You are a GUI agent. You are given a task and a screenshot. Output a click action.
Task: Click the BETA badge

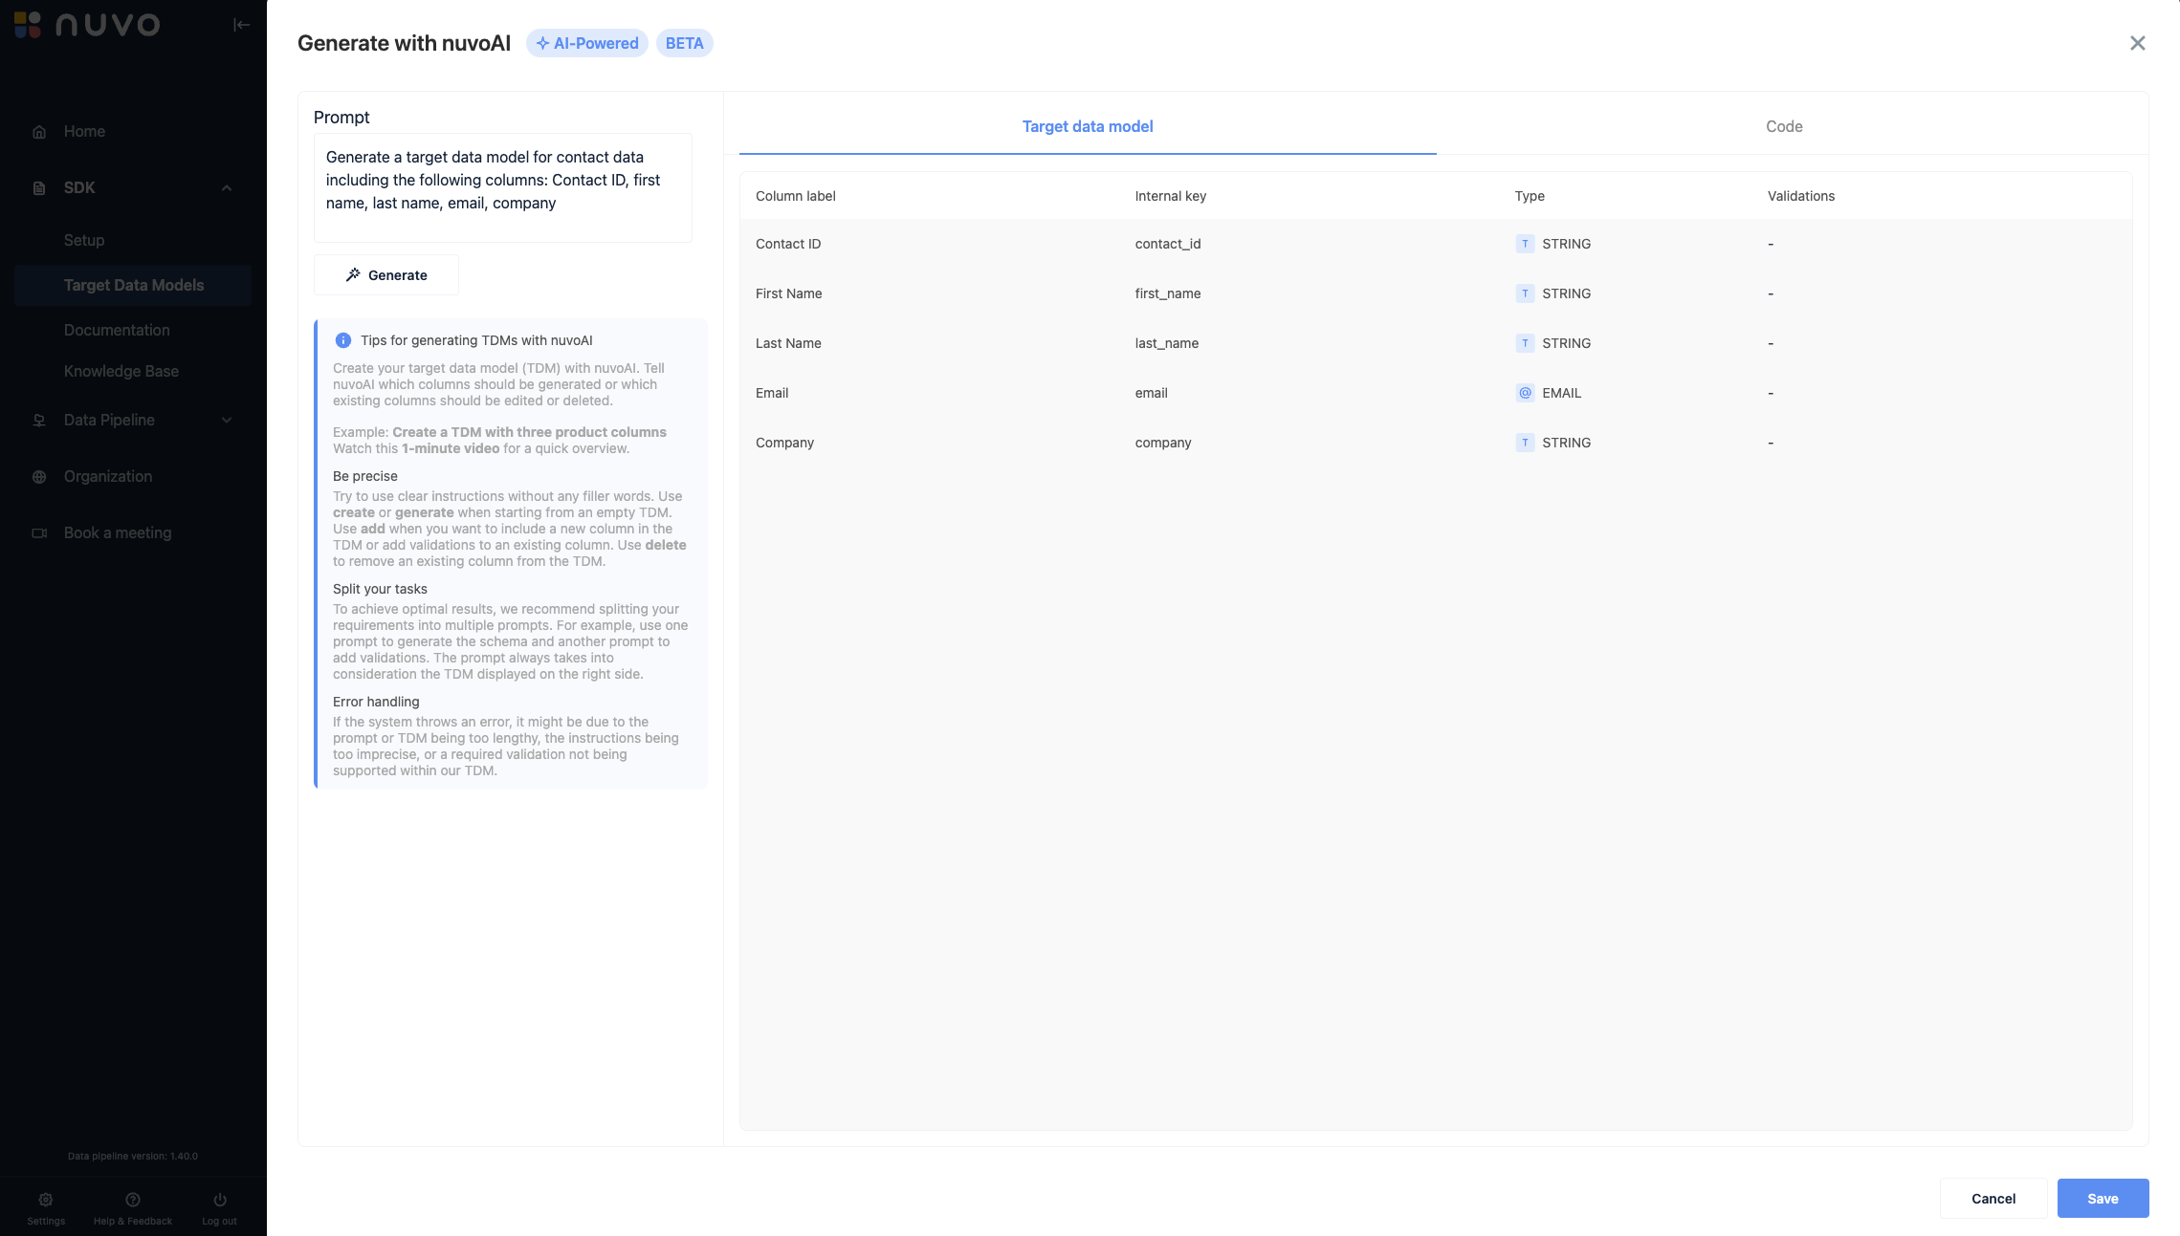[x=684, y=43]
